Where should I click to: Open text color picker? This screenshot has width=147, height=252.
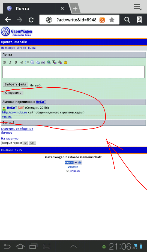pos(54,62)
